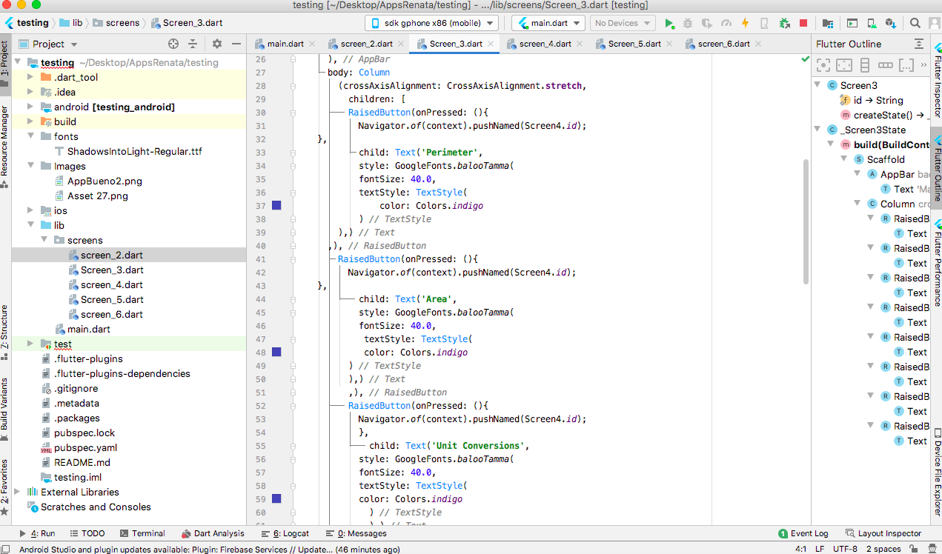This screenshot has height=554, width=942.
Task: Open the main.dart run configuration dropdown
Action: coord(548,23)
